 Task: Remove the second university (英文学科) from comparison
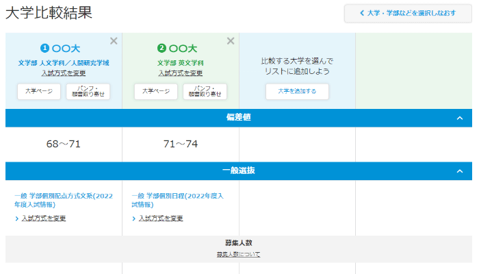point(231,41)
